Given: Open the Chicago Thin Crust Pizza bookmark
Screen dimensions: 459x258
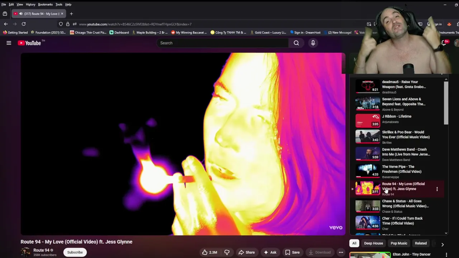Looking at the screenshot, I should click(x=88, y=33).
